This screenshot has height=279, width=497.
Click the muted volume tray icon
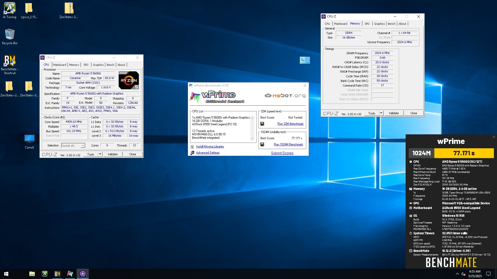(x=464, y=274)
